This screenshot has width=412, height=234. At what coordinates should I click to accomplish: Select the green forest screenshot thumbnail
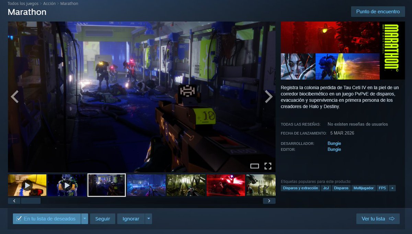186,185
